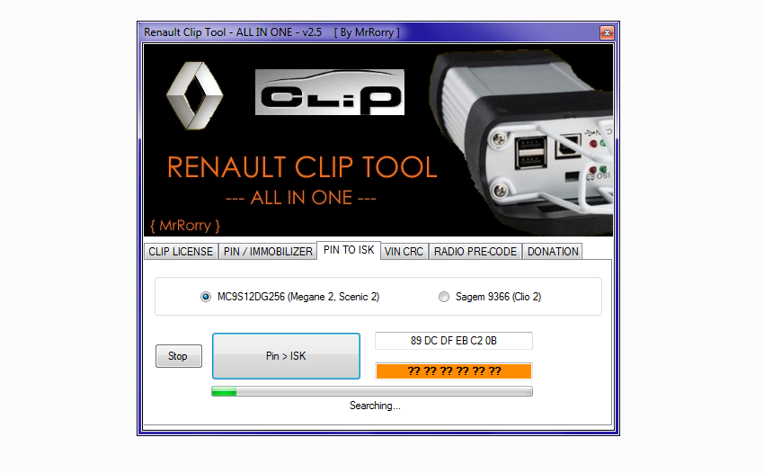Screen dimensions: 764x473
Task: Switch to the CLIP LICENSE tab
Action: coord(181,252)
